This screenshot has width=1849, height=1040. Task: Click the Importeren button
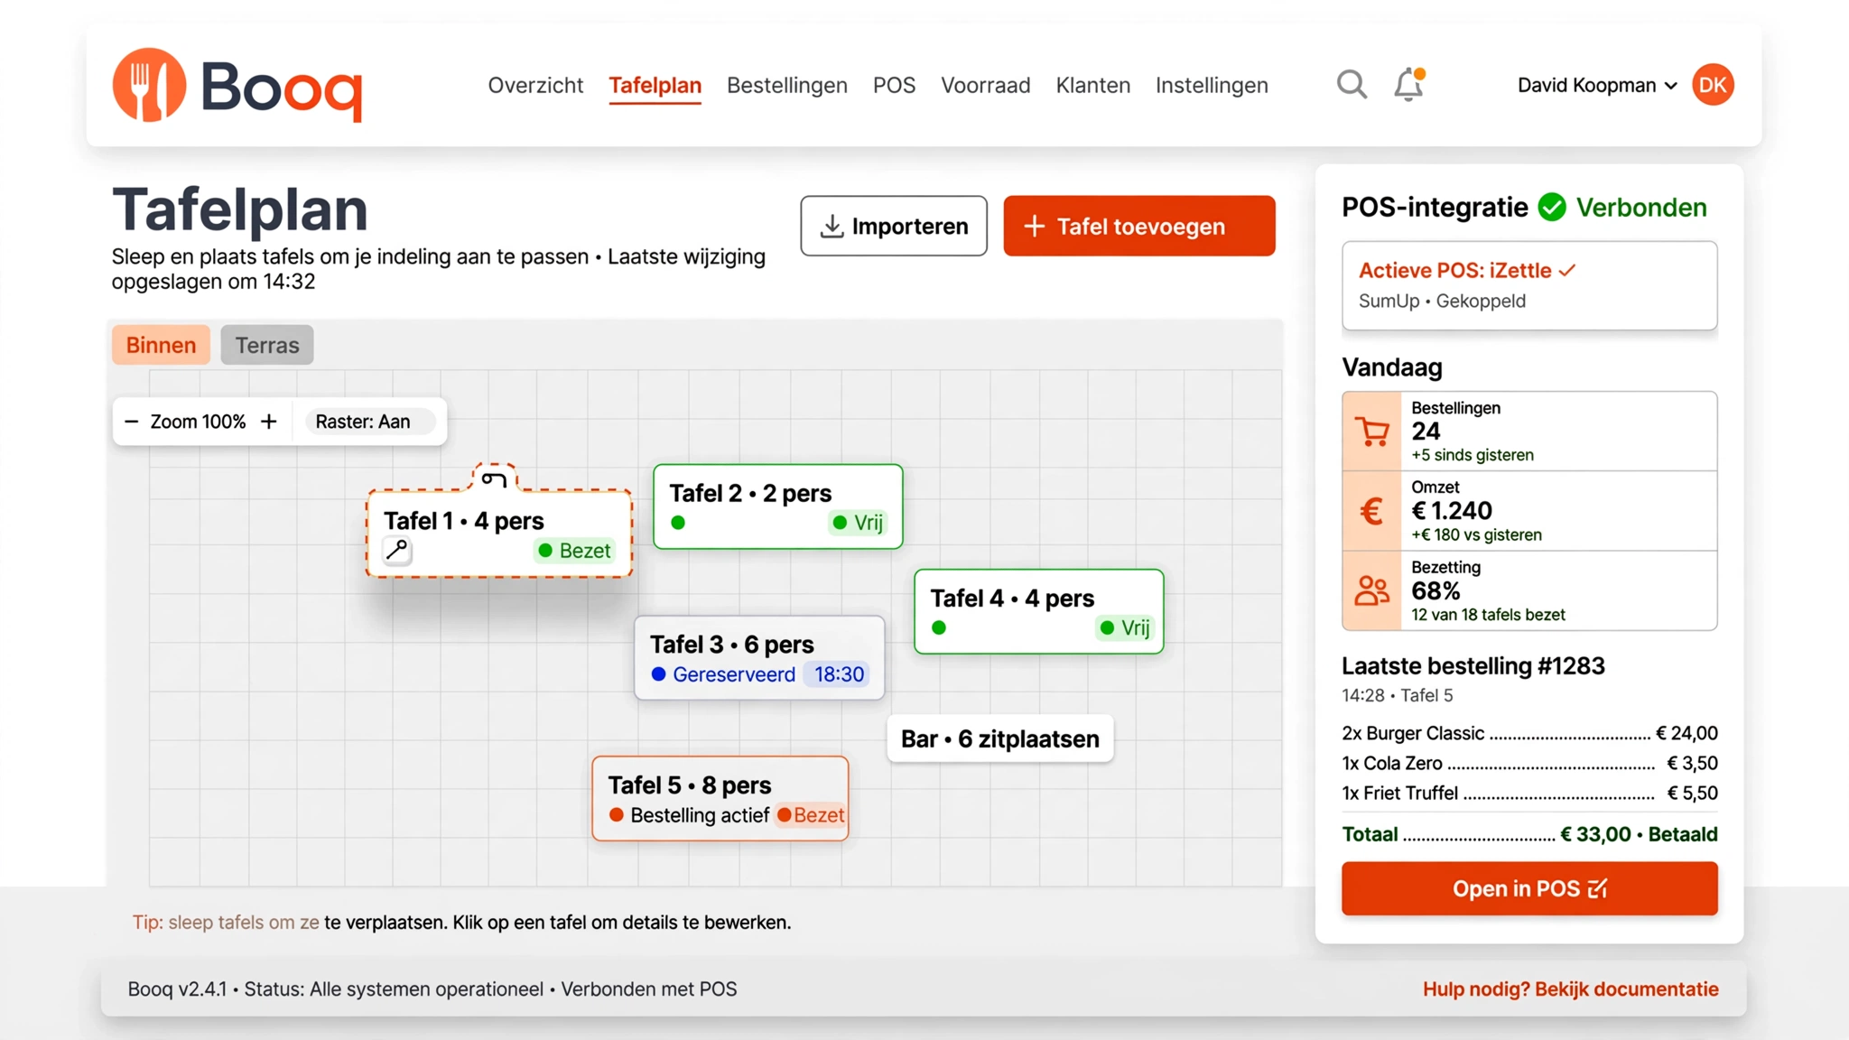click(x=894, y=226)
